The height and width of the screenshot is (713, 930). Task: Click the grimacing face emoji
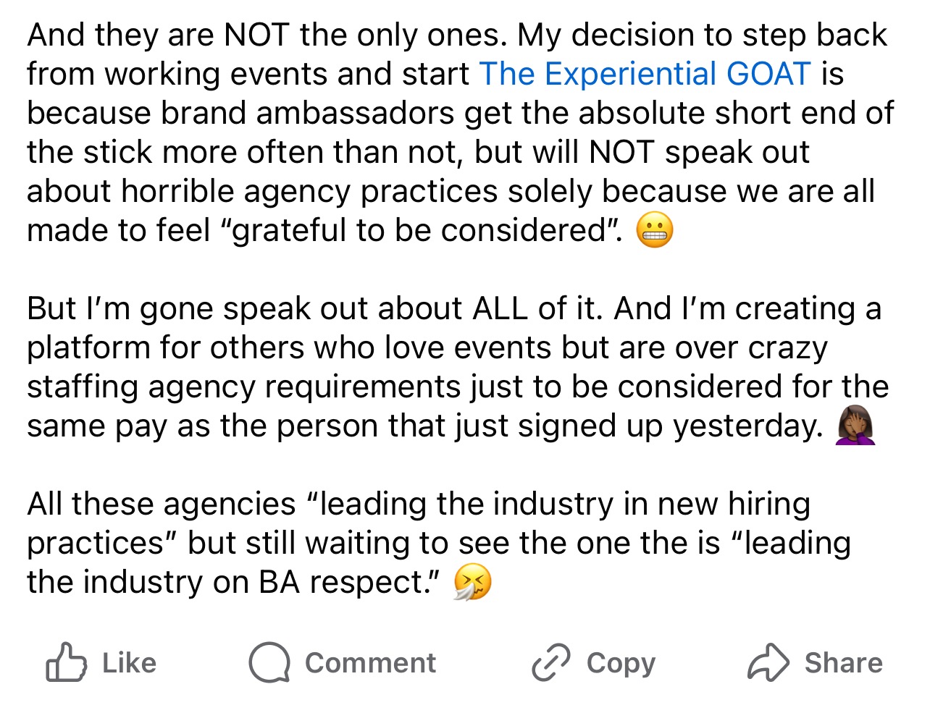click(655, 231)
